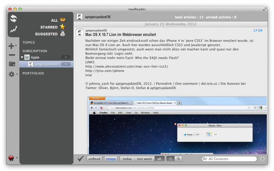Screen dimensions: 274x171
Task: Click the January 25 Wednesday 2012 date header
Action: tap(170, 24)
